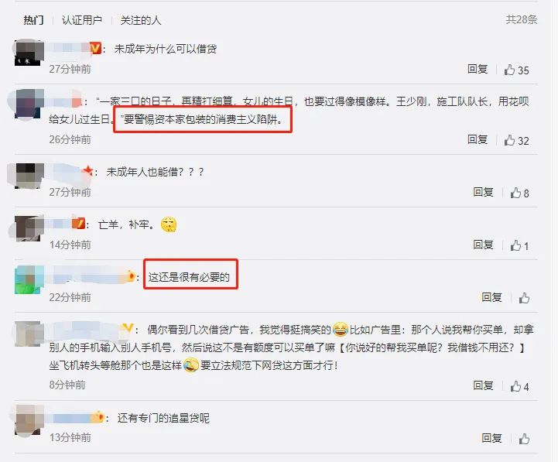Like the comment with 35 likes
558x462 pixels.
click(x=509, y=70)
